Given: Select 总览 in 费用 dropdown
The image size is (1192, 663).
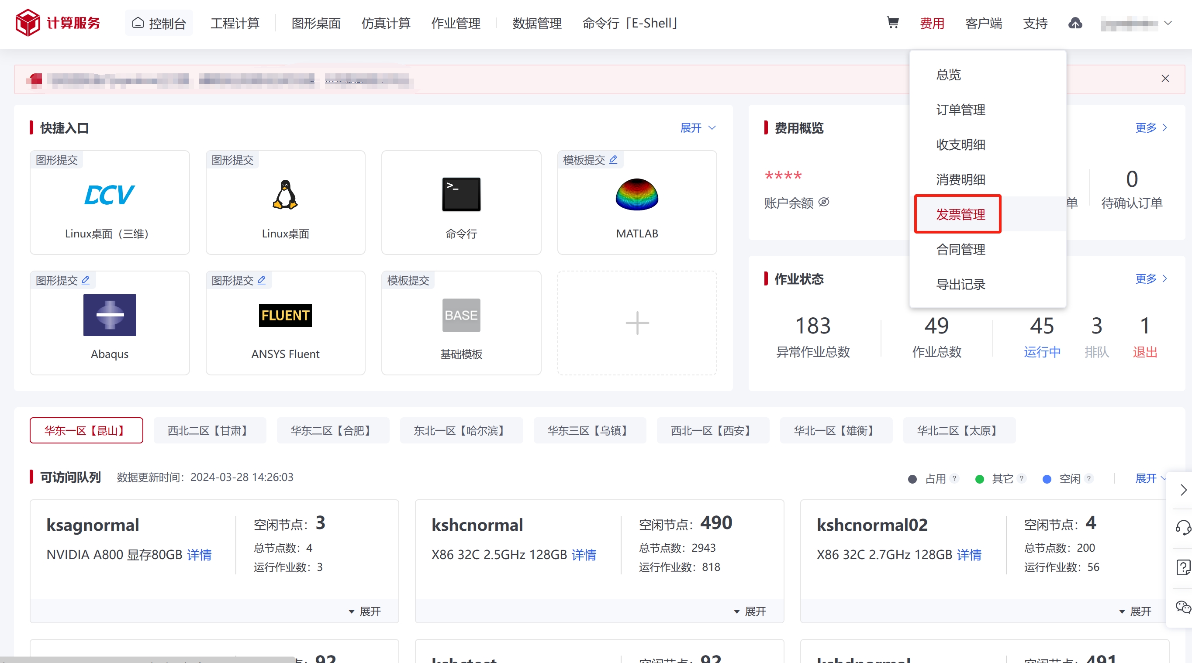Looking at the screenshot, I should click(988, 75).
